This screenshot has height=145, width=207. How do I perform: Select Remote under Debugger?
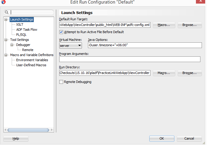[28, 50]
